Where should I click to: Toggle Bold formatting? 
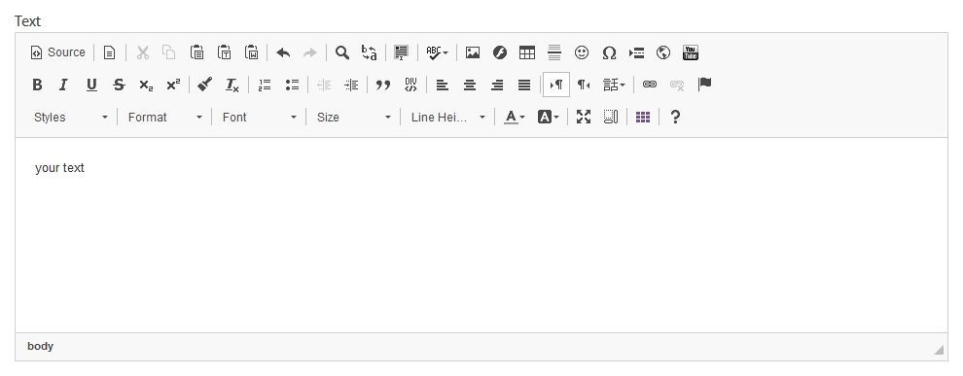(37, 85)
